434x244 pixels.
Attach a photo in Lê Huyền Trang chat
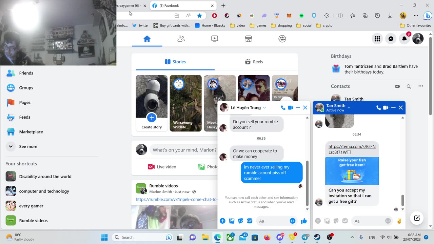[x=232, y=221]
